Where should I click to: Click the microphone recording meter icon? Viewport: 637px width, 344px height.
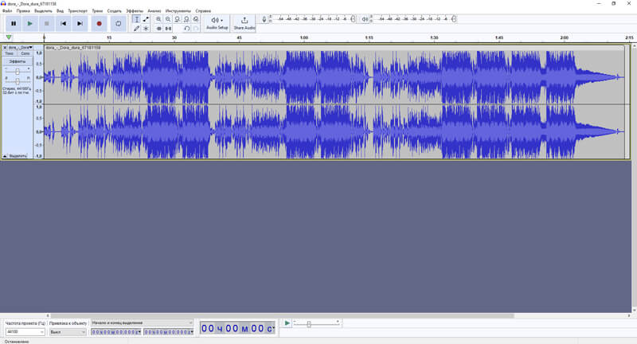tap(264, 19)
